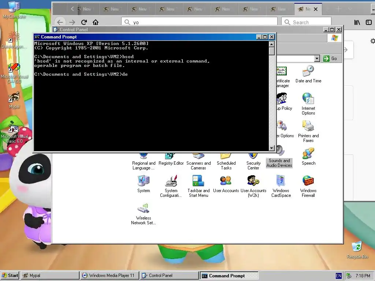
Task: Open Printers and Faxes icon
Action: click(308, 131)
